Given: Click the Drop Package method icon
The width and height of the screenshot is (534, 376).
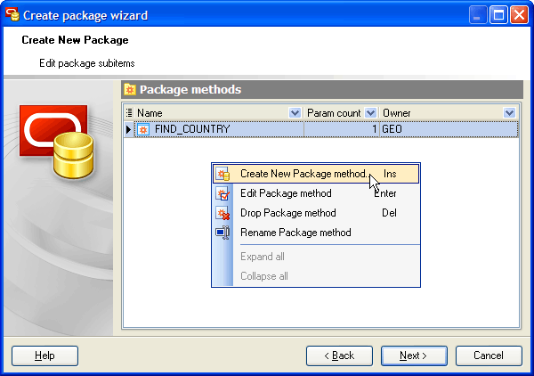Looking at the screenshot, I should coord(222,213).
